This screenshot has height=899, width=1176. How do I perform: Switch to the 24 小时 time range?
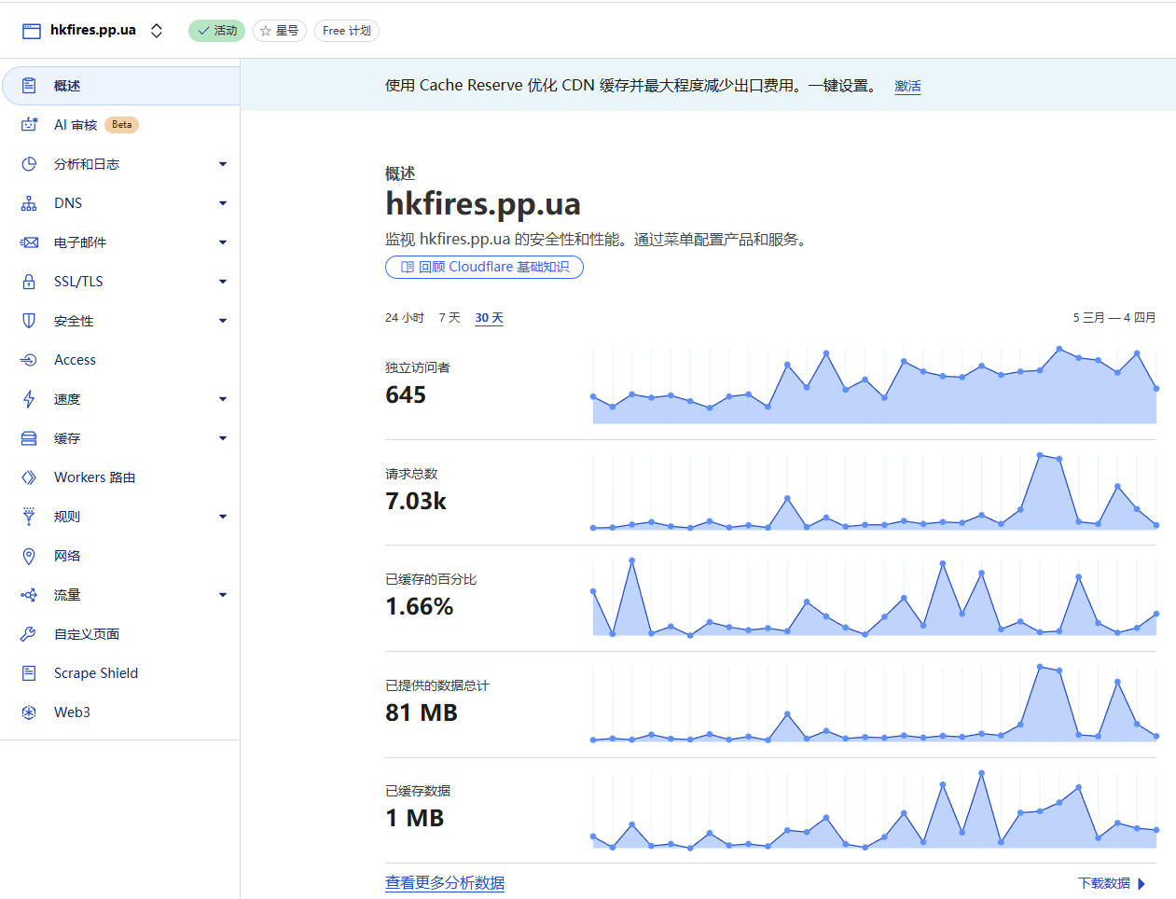pos(404,317)
